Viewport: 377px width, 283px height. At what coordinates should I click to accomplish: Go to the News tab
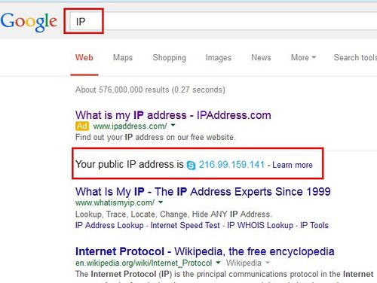pyautogui.click(x=261, y=57)
